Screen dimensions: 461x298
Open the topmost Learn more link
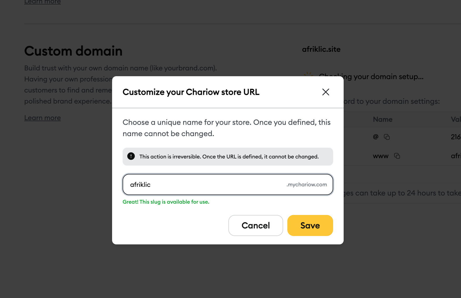coord(42,2)
